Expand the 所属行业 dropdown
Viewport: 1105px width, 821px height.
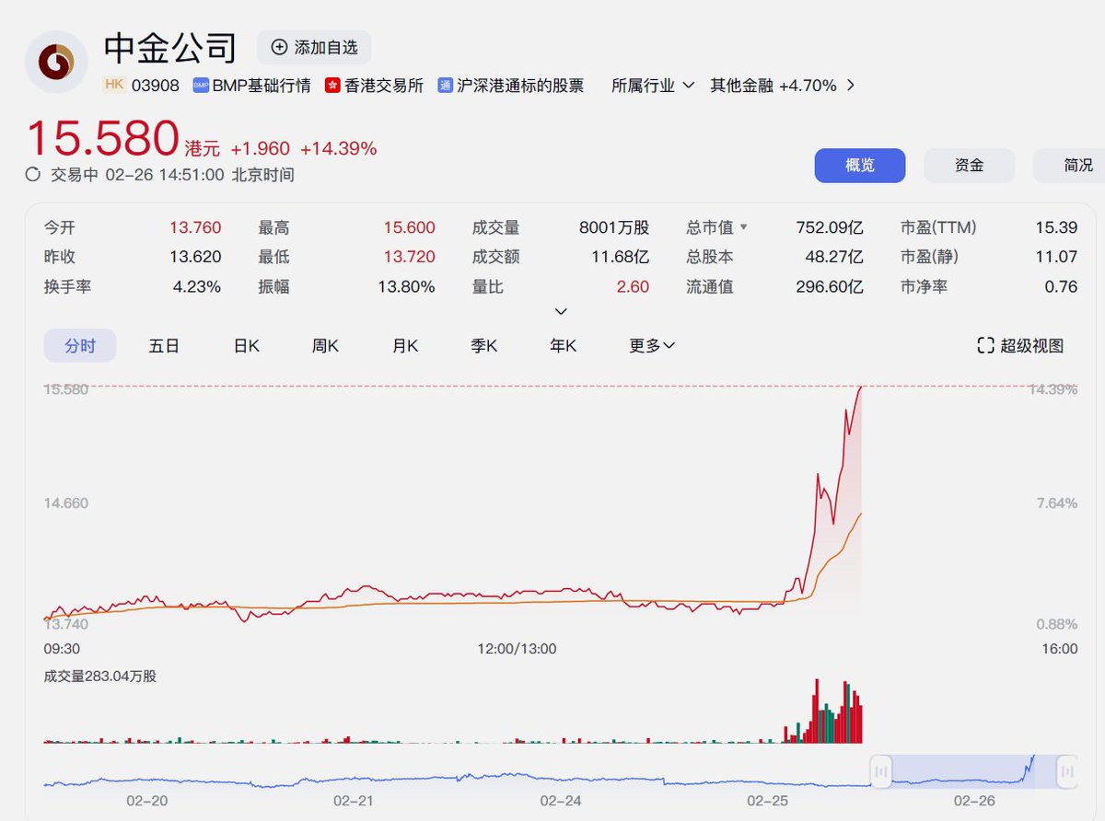(653, 86)
